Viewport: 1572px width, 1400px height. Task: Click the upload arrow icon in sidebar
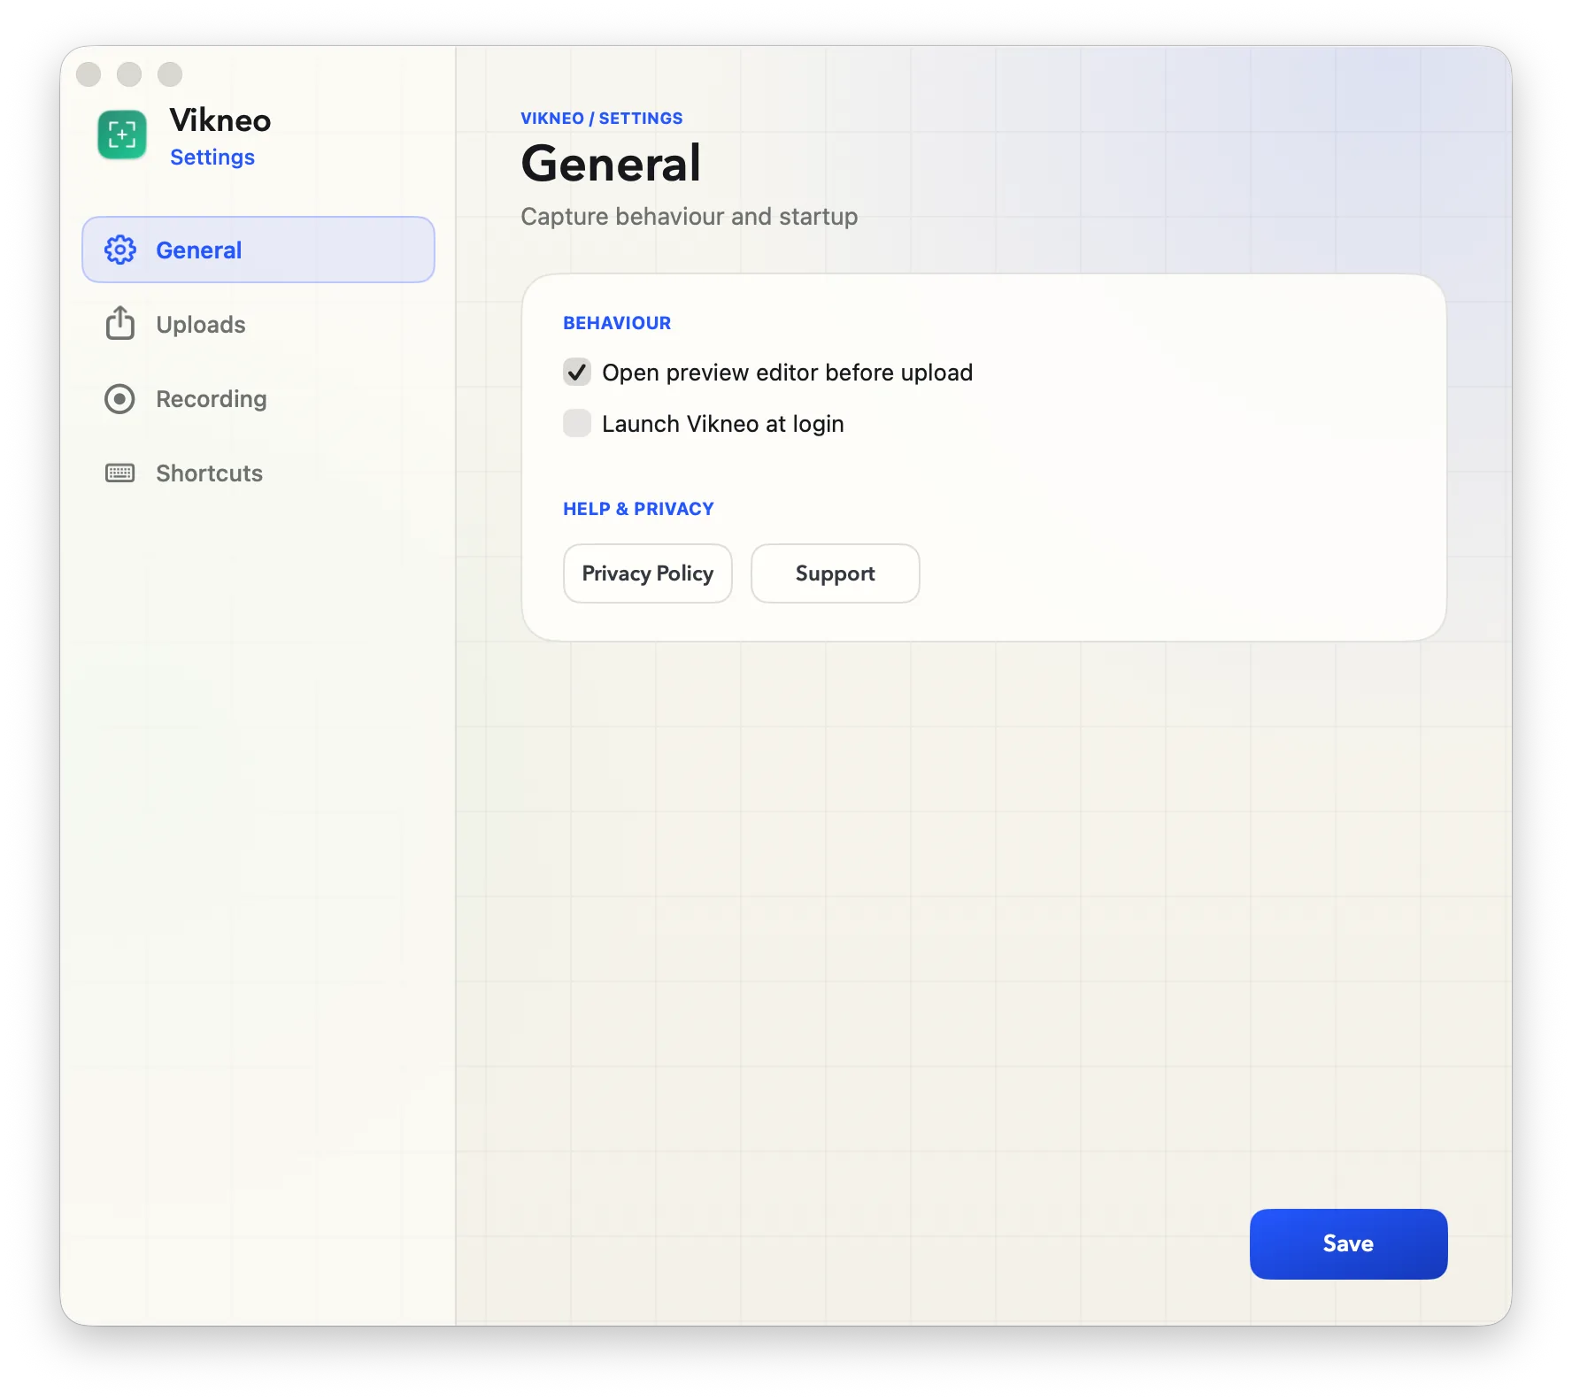pos(120,324)
